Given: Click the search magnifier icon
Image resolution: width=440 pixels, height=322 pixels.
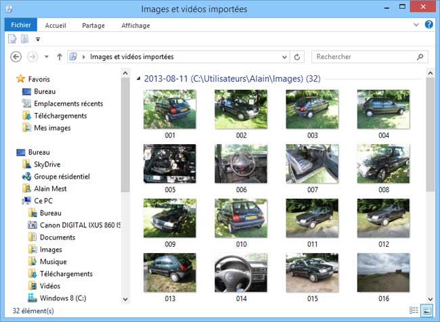Looking at the screenshot, I should pyautogui.click(x=420, y=57).
